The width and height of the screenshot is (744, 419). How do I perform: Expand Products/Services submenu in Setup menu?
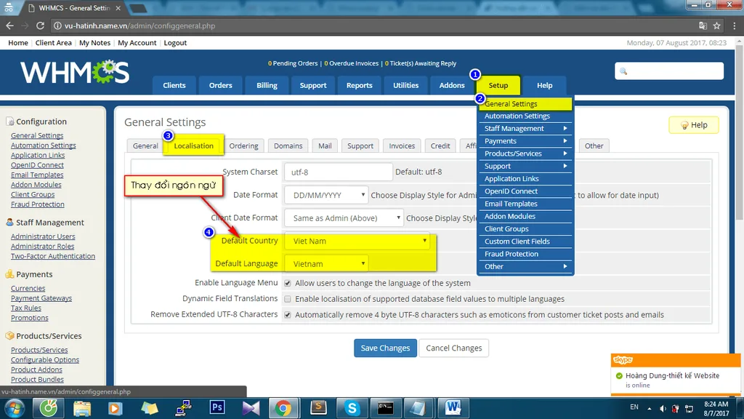pos(525,153)
